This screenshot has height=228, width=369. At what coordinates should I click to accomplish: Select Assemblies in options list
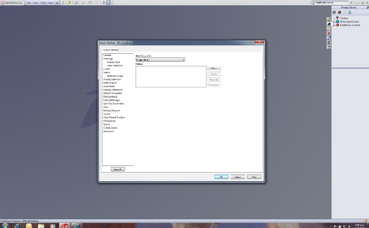coord(109,86)
